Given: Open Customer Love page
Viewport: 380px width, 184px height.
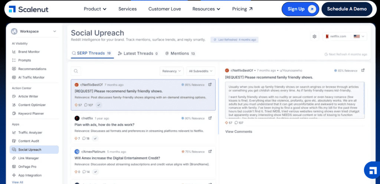Looking at the screenshot, I should [x=164, y=9].
